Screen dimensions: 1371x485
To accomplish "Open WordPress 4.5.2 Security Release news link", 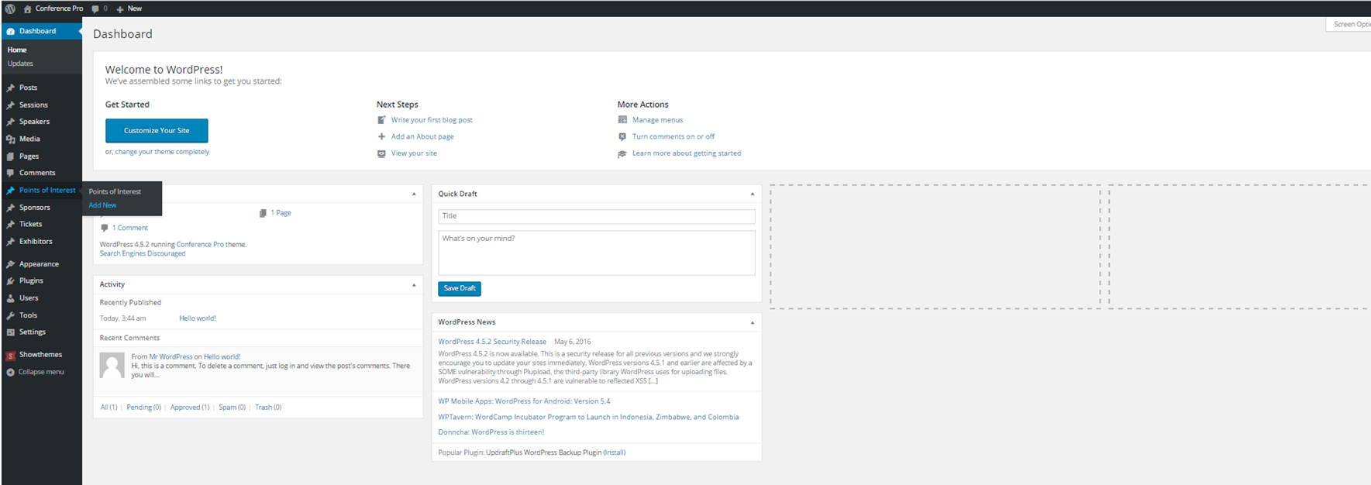I will (492, 342).
